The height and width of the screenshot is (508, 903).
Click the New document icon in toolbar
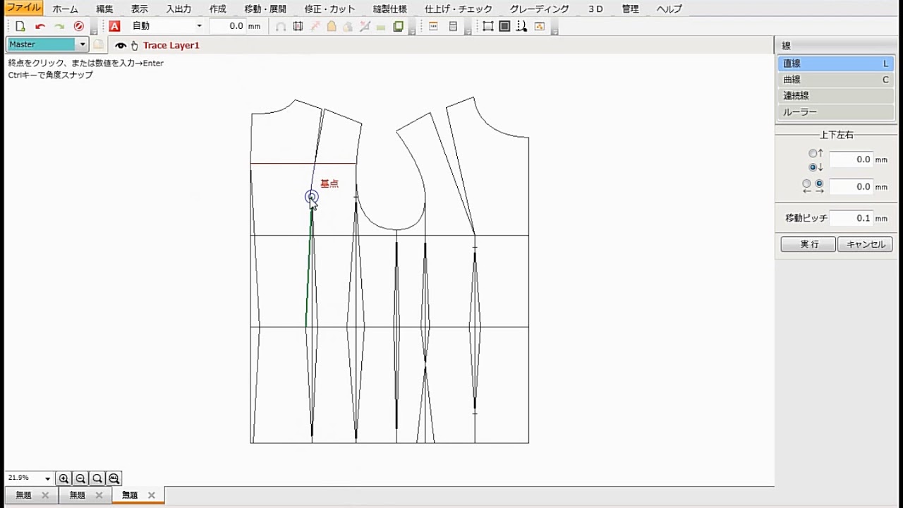[20, 26]
